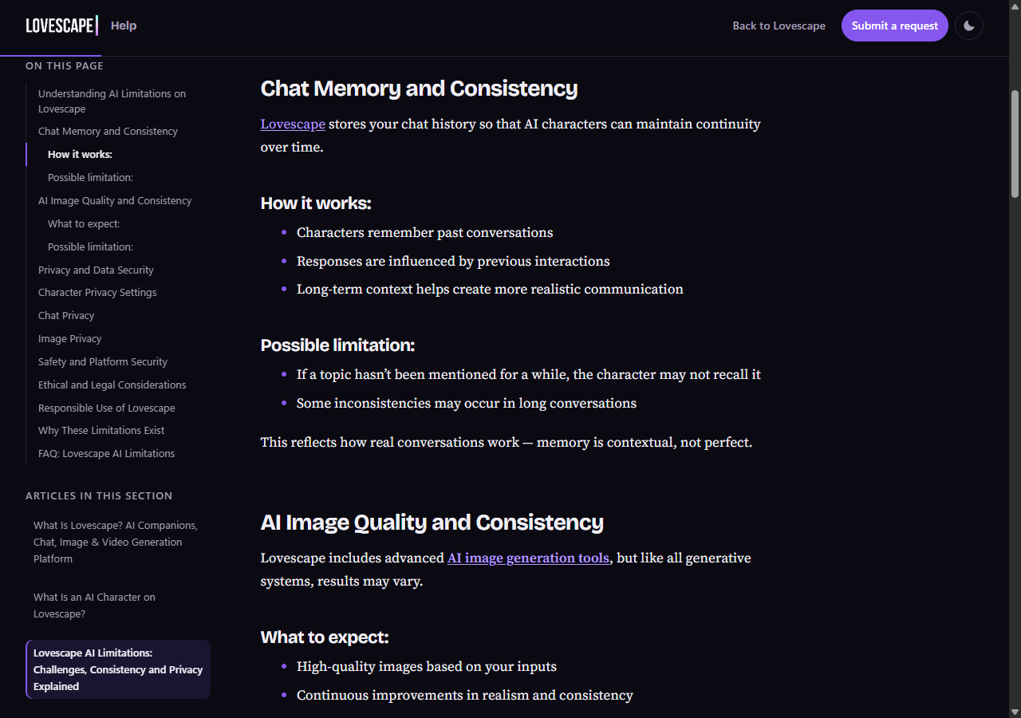The height and width of the screenshot is (718, 1021).
Task: Select the 'What to expect:' contents entry
Action: 84,223
